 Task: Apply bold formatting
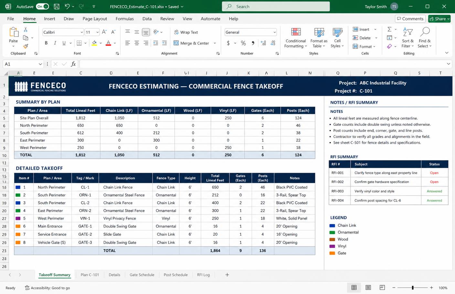coord(46,43)
